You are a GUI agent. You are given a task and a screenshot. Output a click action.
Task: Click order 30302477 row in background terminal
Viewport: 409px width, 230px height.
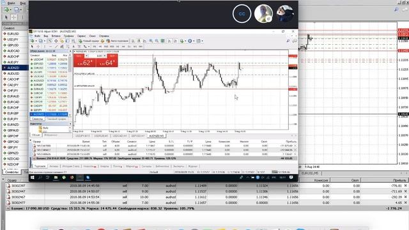(206, 203)
